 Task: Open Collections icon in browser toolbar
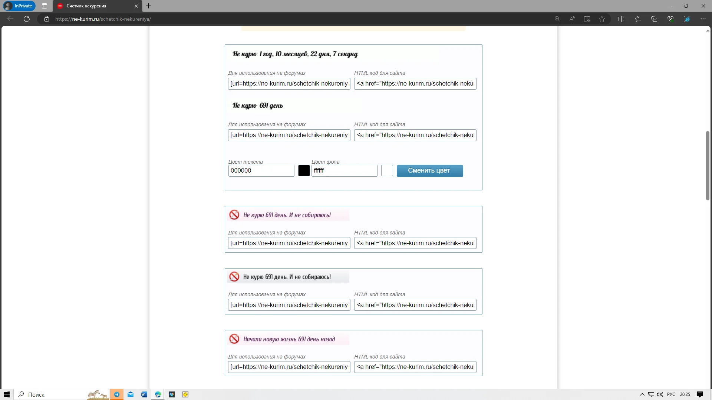(x=654, y=19)
